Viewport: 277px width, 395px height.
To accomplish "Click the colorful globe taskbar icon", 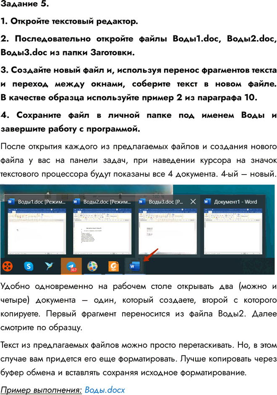I will point(92,266).
